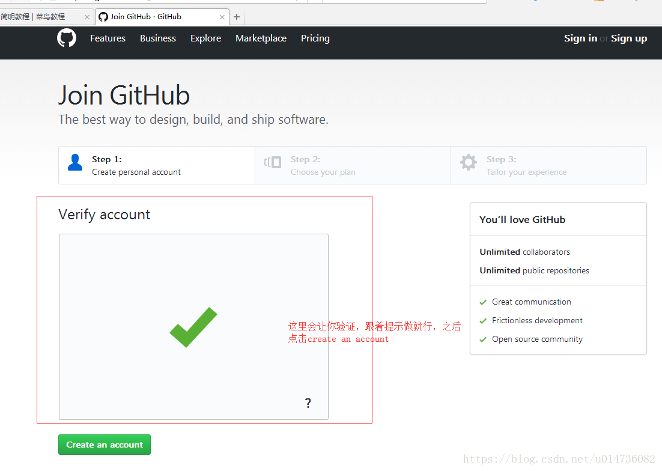Click the checkmark beside Open source community
662x471 pixels.
(483, 339)
